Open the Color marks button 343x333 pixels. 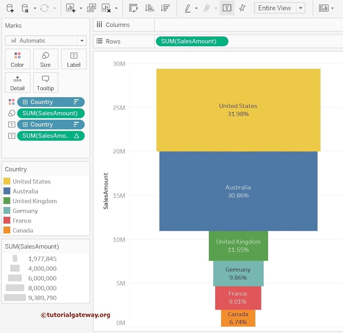(x=17, y=59)
